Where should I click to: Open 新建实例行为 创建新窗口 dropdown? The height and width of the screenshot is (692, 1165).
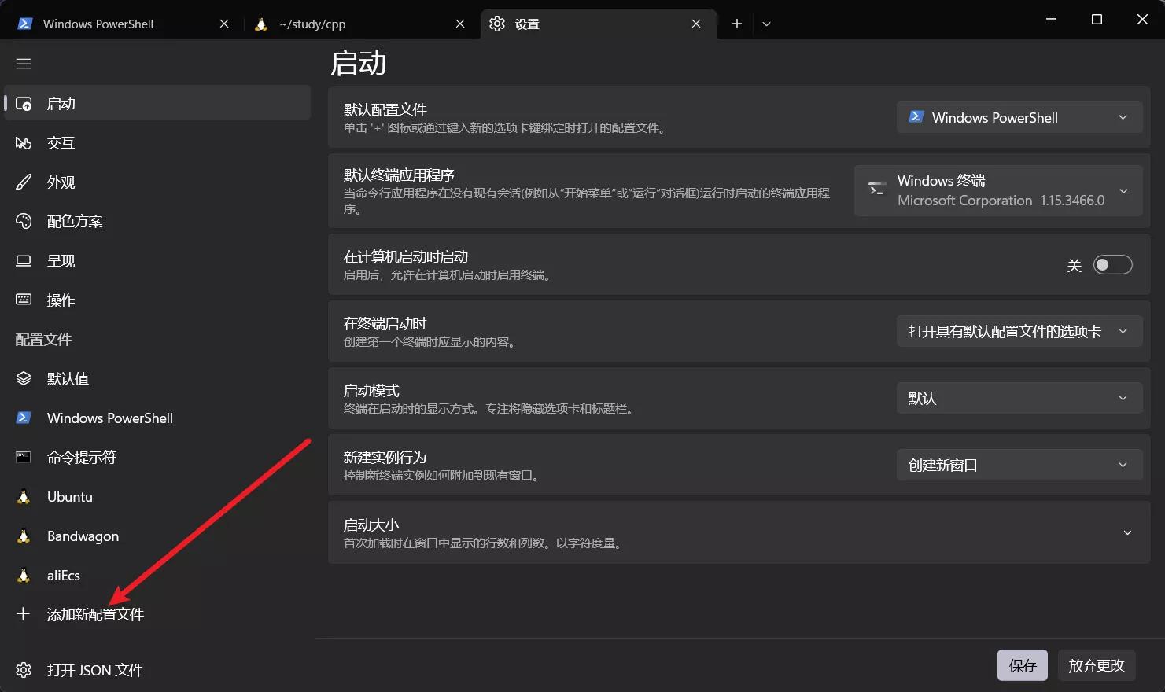(x=1019, y=465)
